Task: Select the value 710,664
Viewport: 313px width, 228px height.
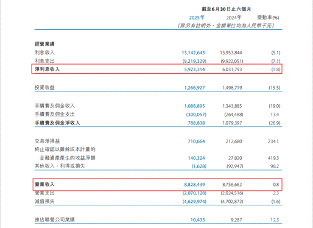Action: tap(196, 141)
